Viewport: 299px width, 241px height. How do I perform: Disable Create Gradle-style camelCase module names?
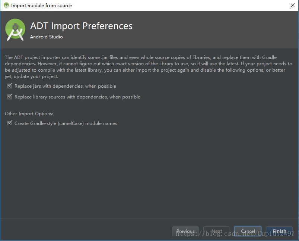point(10,123)
